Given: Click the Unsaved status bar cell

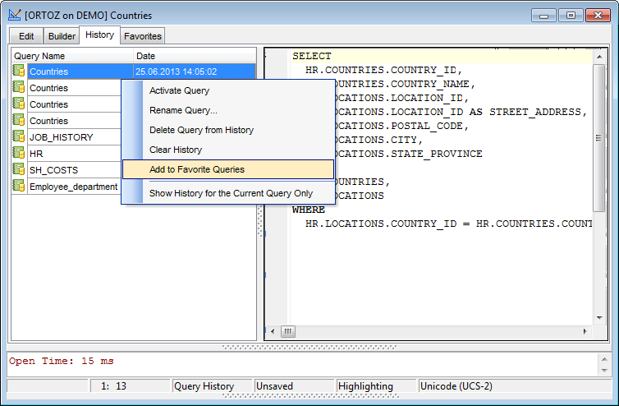Looking at the screenshot, I should point(294,385).
